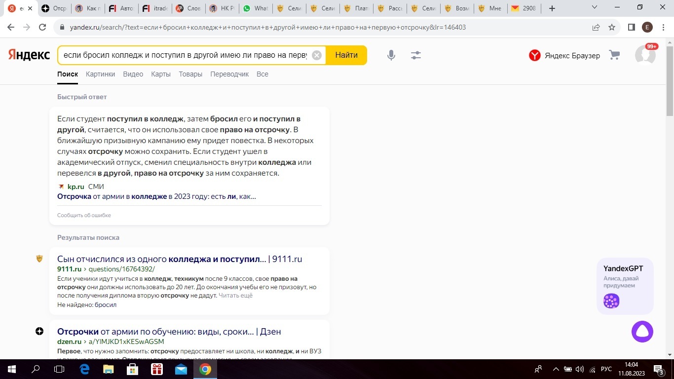The height and width of the screenshot is (379, 674).
Task: Select the Видео search tab
Action: coord(133,74)
